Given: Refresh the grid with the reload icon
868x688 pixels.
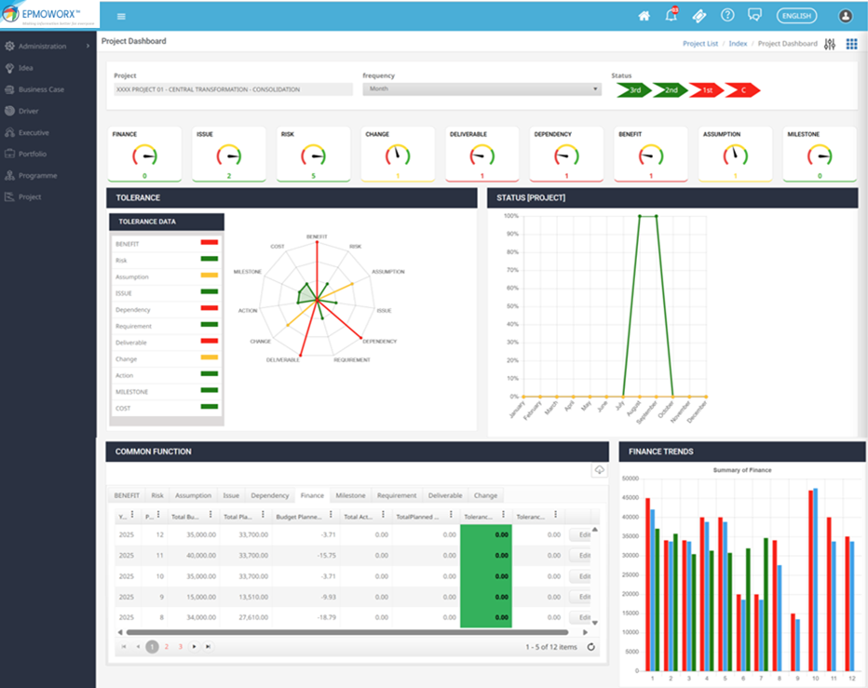Looking at the screenshot, I should click(x=591, y=646).
